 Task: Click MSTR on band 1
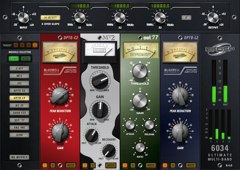pos(71,165)
